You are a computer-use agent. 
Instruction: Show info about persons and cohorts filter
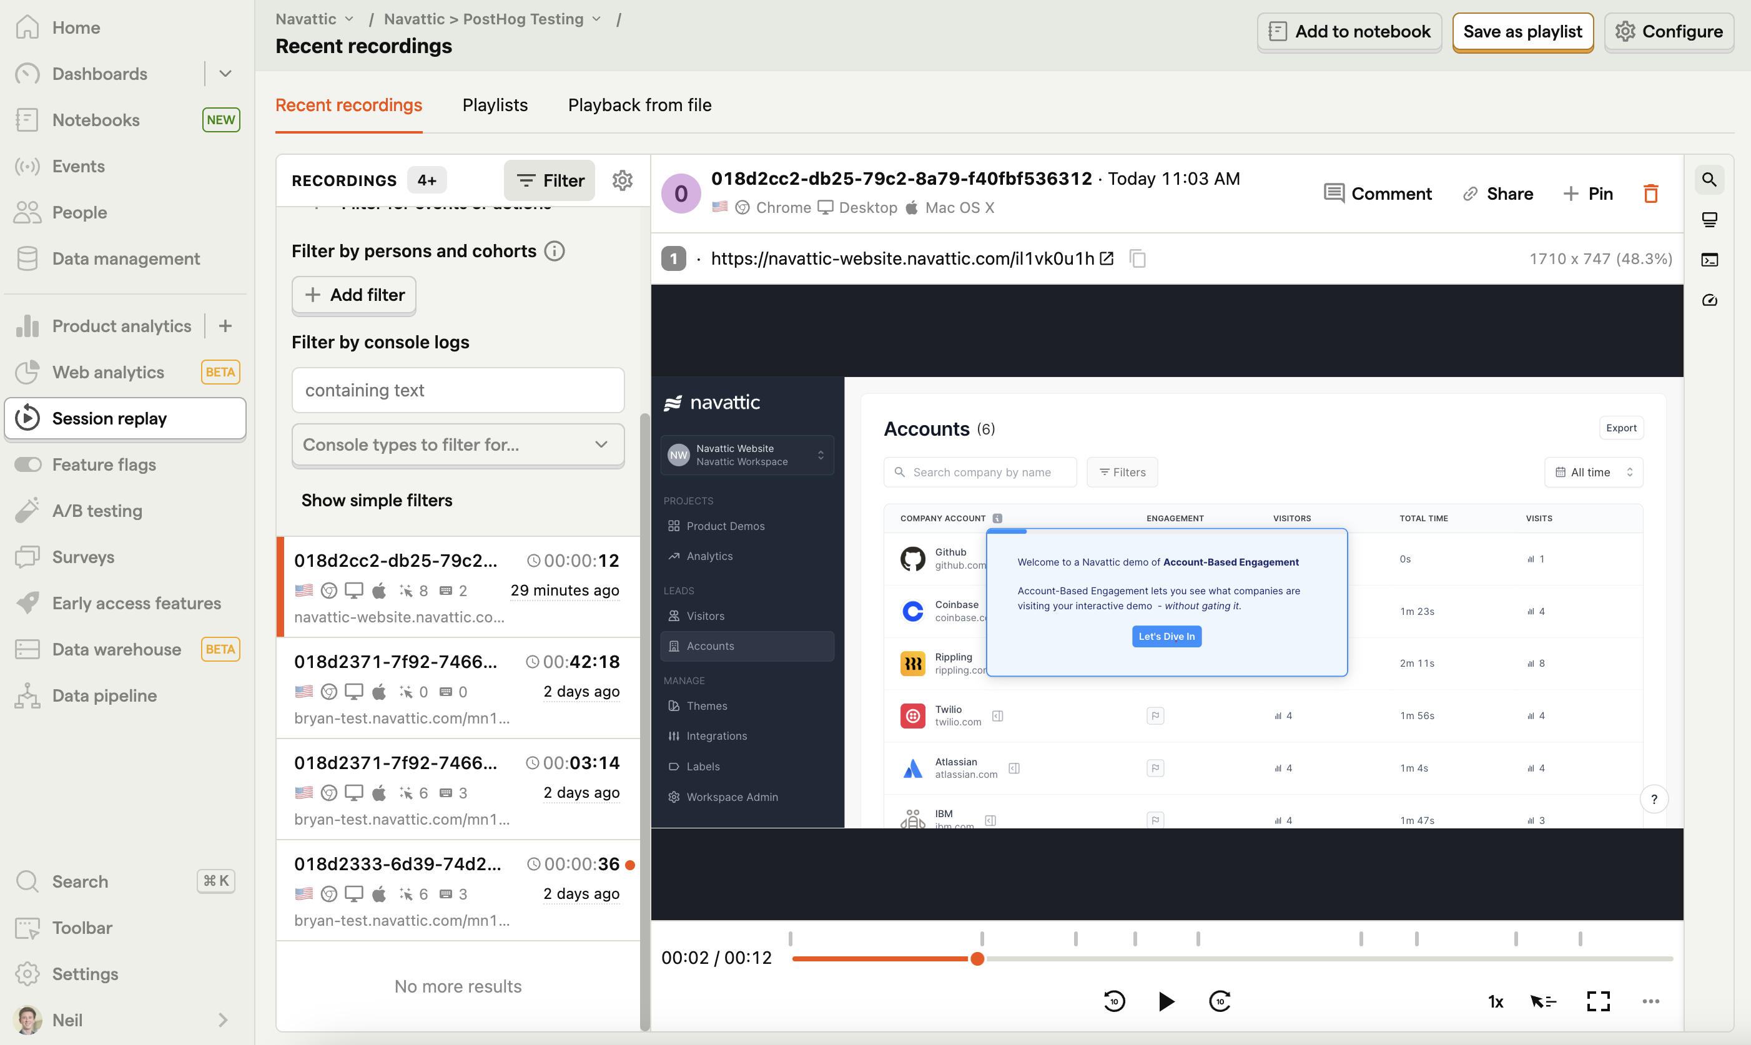[x=555, y=251]
